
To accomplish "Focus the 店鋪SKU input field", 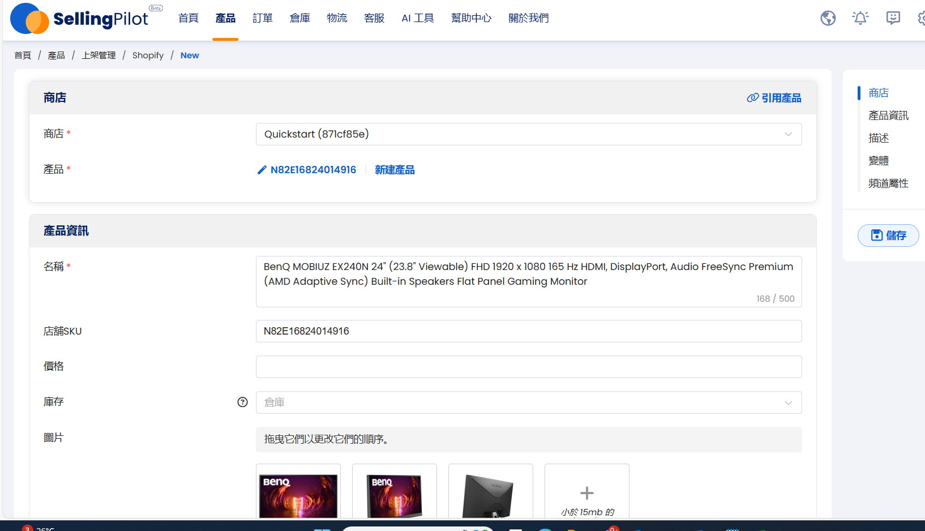I will tap(529, 331).
